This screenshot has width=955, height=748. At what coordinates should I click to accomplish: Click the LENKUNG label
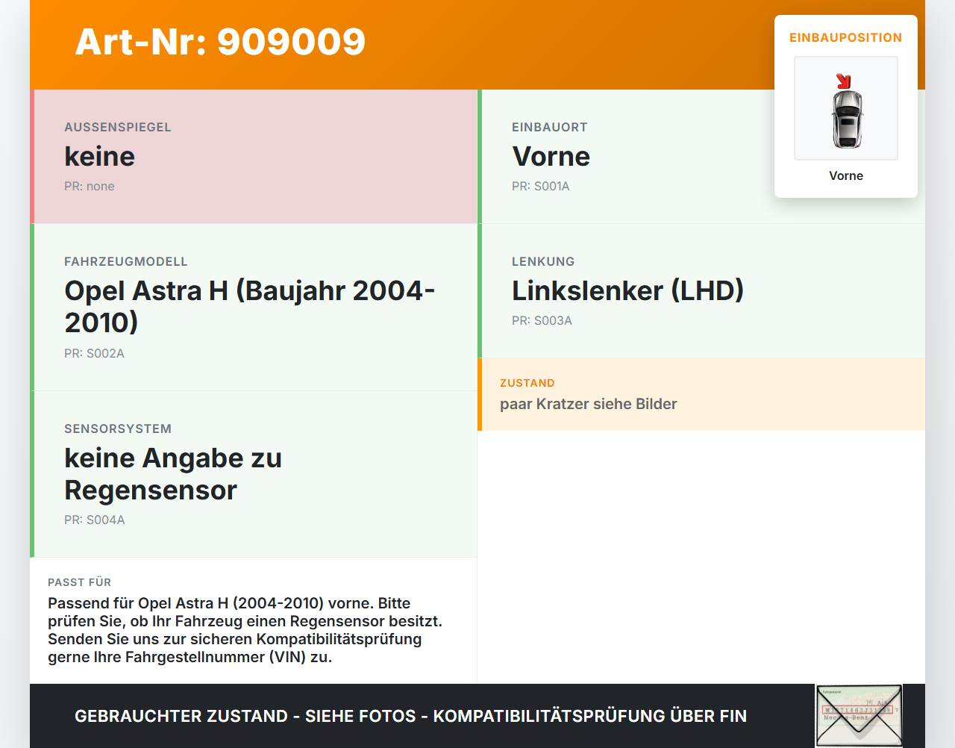(x=543, y=261)
